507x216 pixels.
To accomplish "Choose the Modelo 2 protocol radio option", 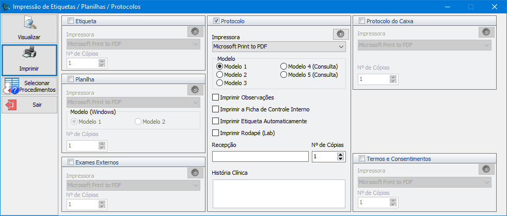I will click(220, 75).
